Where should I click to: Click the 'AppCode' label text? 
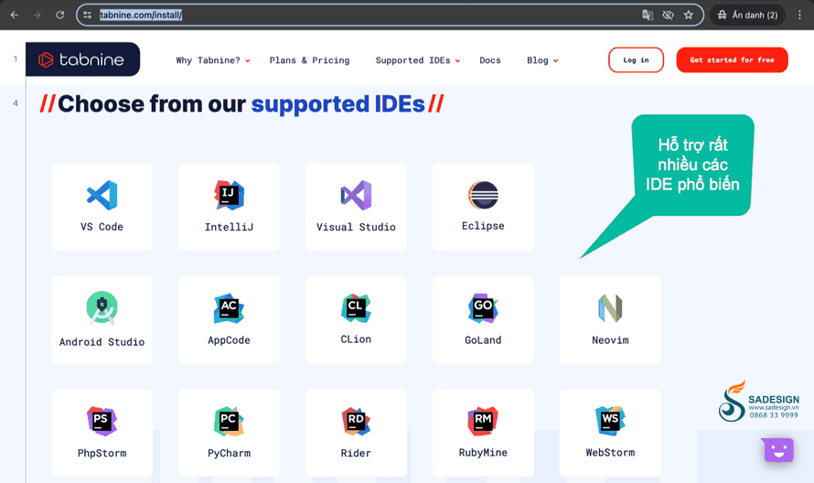coord(229,340)
